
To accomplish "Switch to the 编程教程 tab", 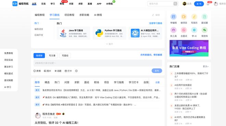I will [40, 15].
